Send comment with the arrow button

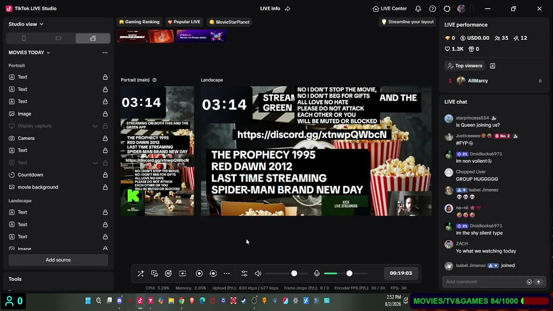[x=538, y=282]
